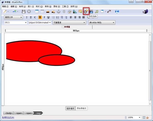Open the form insertion icon

[69, 11]
